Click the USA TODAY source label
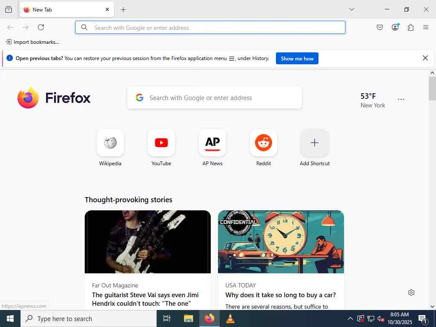 point(241,285)
